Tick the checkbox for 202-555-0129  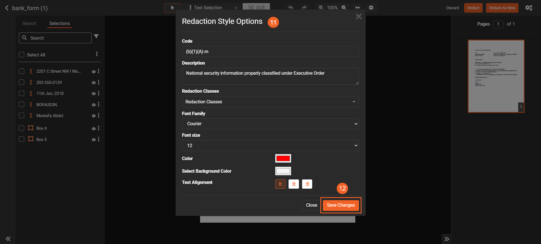(22, 82)
